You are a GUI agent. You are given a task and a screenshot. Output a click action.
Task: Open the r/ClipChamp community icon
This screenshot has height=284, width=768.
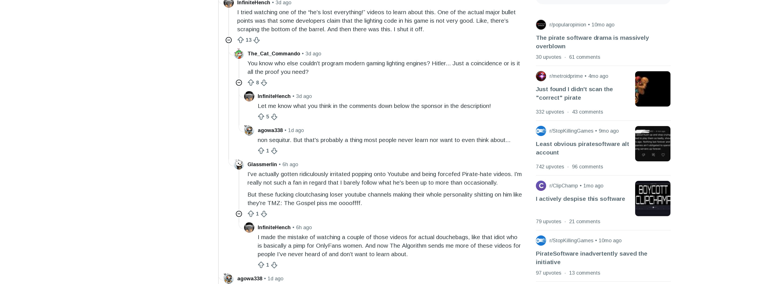(x=541, y=186)
